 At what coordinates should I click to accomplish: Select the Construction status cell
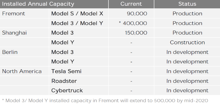coord(187,43)
